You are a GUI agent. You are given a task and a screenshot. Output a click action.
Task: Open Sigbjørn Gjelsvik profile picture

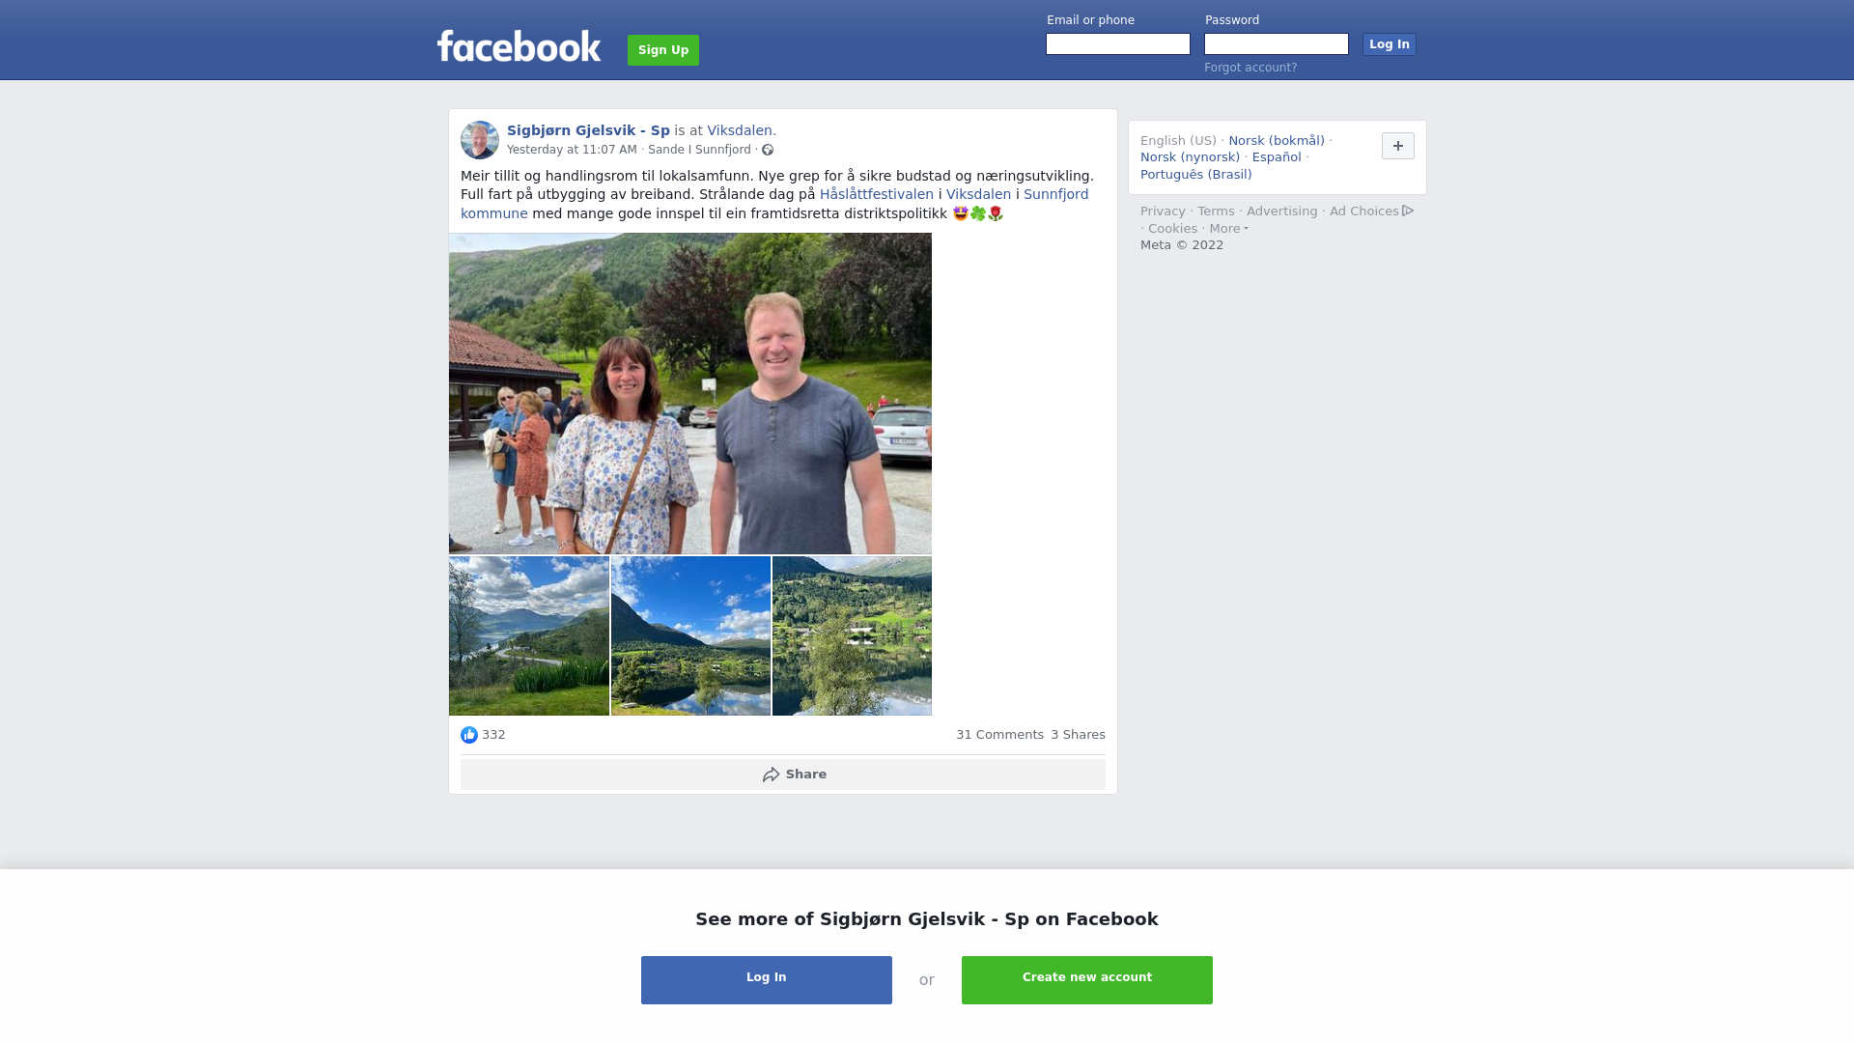(480, 140)
